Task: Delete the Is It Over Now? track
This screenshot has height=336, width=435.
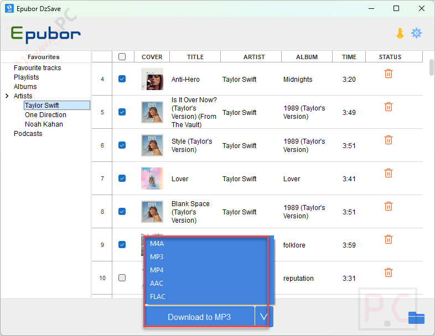Action: coord(389,107)
